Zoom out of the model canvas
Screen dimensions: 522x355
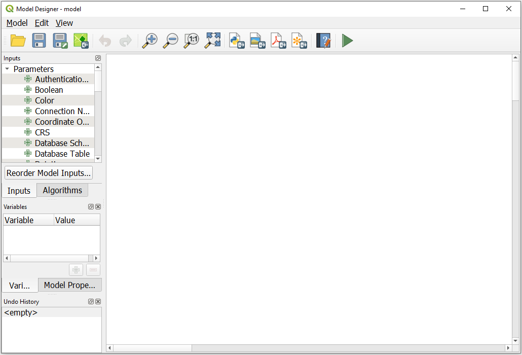[170, 41]
